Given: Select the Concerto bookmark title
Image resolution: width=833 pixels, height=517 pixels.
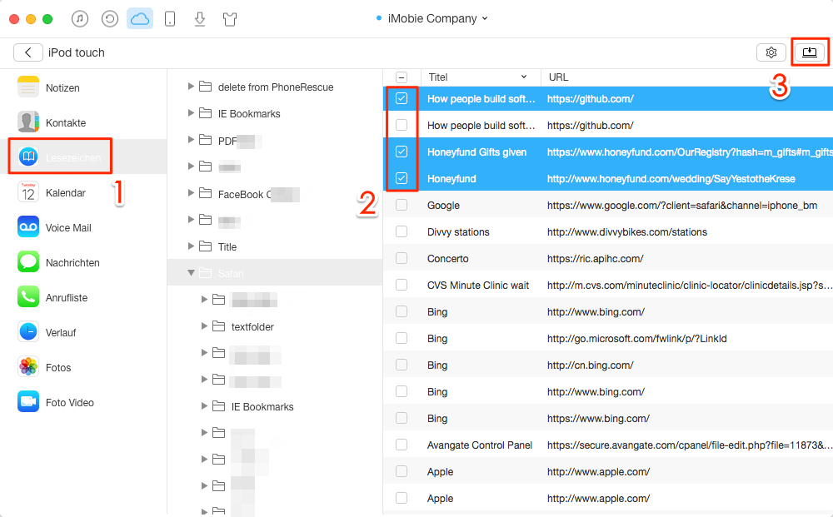Looking at the screenshot, I should (448, 258).
